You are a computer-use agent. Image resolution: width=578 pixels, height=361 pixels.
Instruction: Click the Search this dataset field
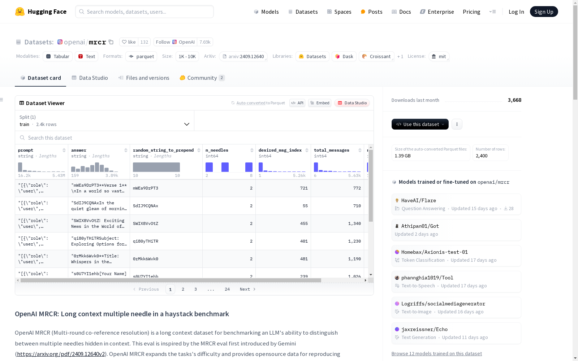pyautogui.click(x=194, y=138)
